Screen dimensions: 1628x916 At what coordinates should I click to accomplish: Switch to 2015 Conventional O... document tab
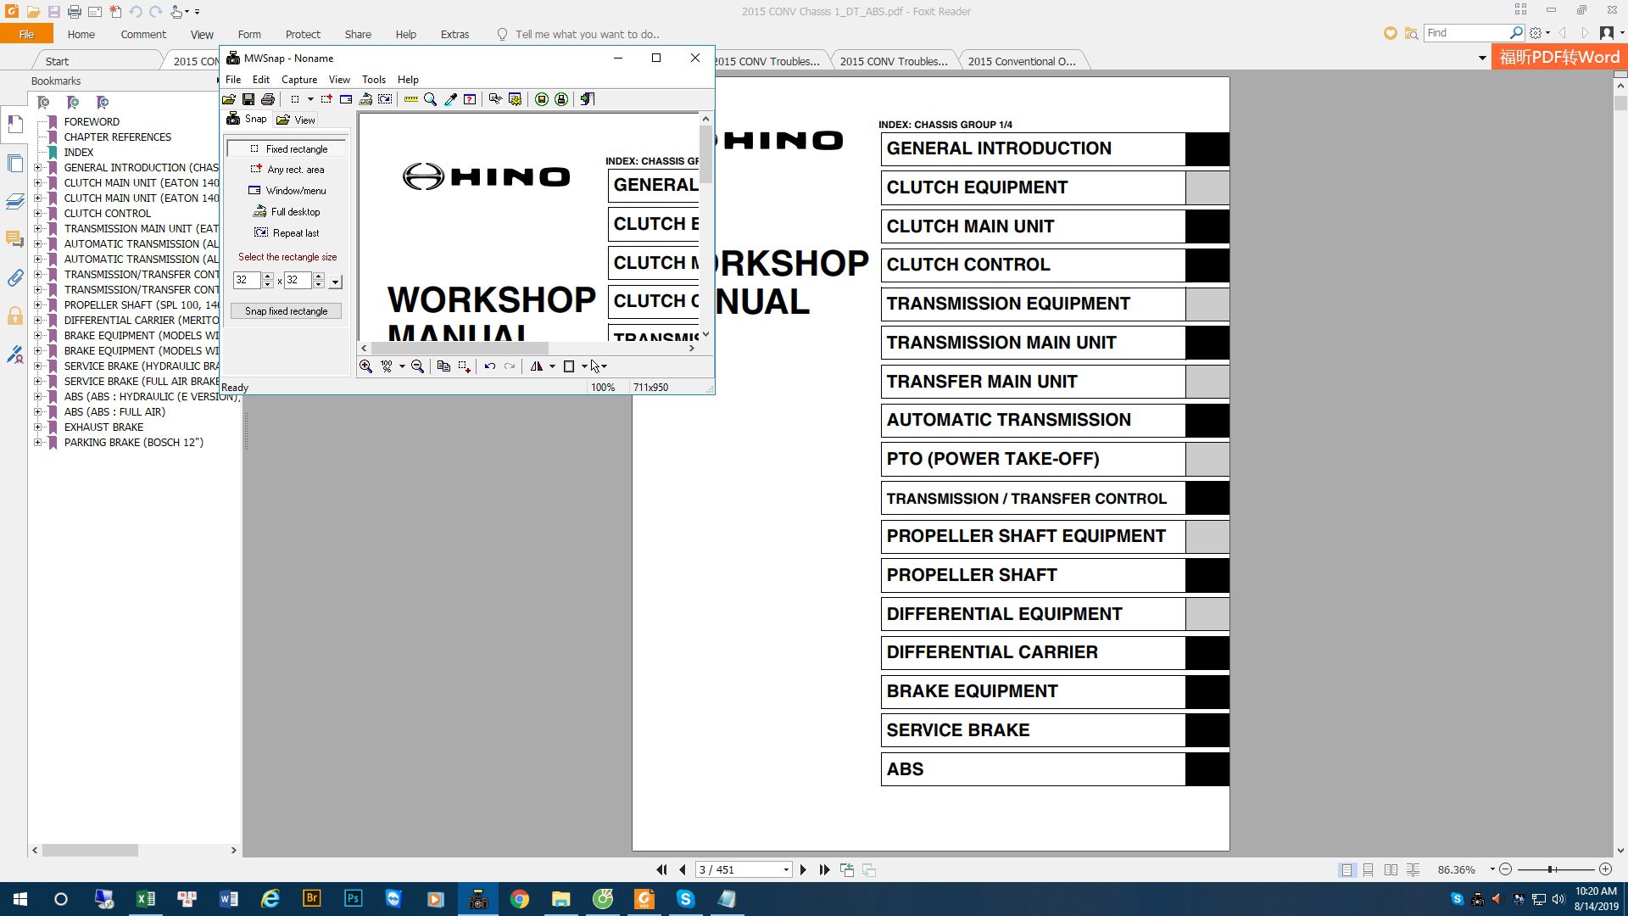pos(1021,61)
